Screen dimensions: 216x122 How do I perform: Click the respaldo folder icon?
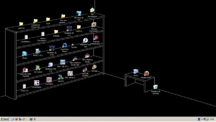click(x=56, y=32)
